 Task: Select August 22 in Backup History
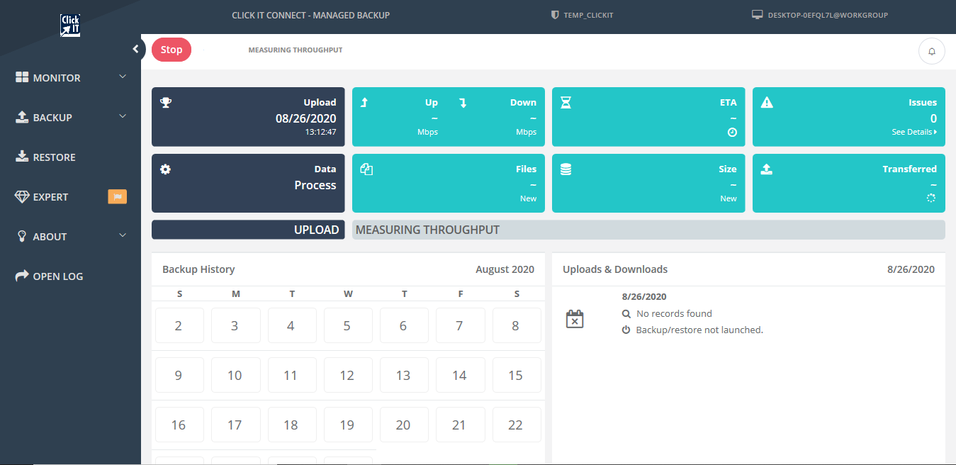pyautogui.click(x=517, y=425)
